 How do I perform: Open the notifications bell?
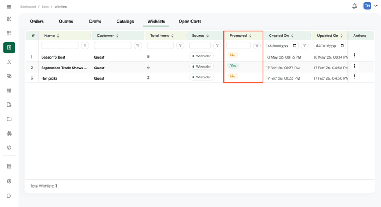coord(354,6)
